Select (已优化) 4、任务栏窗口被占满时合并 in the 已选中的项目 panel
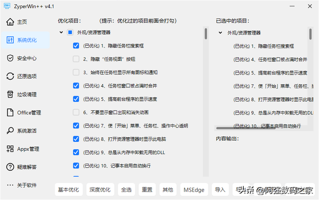319x200 pixels. point(270,60)
